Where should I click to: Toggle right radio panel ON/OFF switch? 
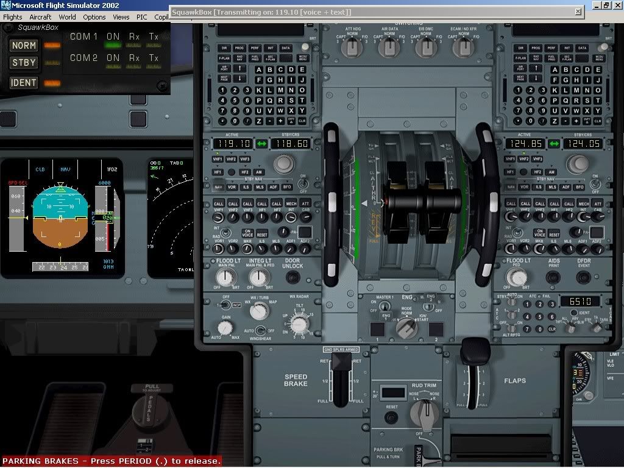tap(595, 183)
